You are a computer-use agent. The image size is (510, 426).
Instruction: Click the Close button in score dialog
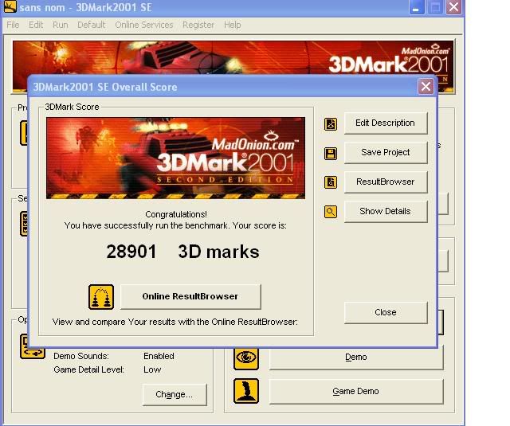[386, 313]
